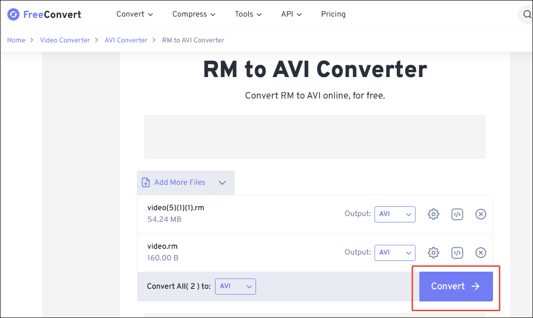This screenshot has width=533, height=318.
Task: Click the Convert All( 2 ) to label
Action: pyautogui.click(x=179, y=286)
